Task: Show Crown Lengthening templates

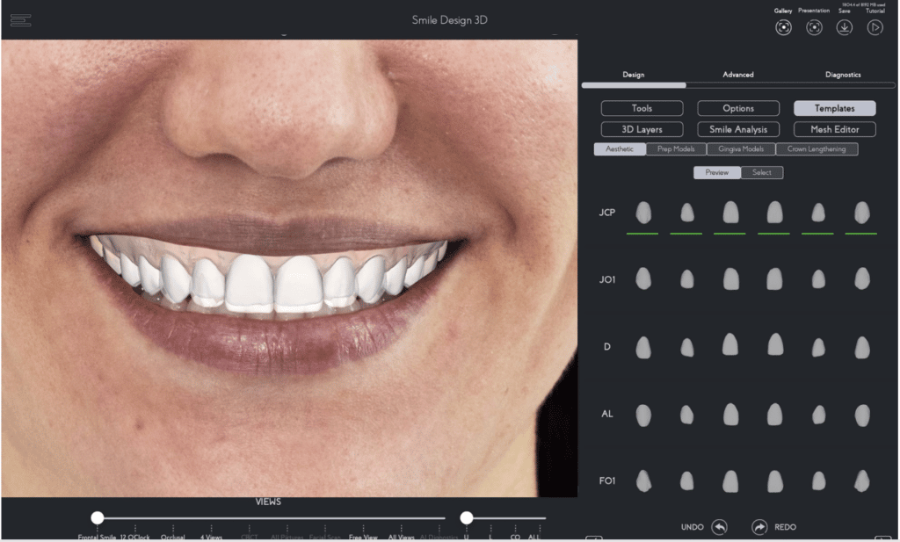Action: coord(817,149)
